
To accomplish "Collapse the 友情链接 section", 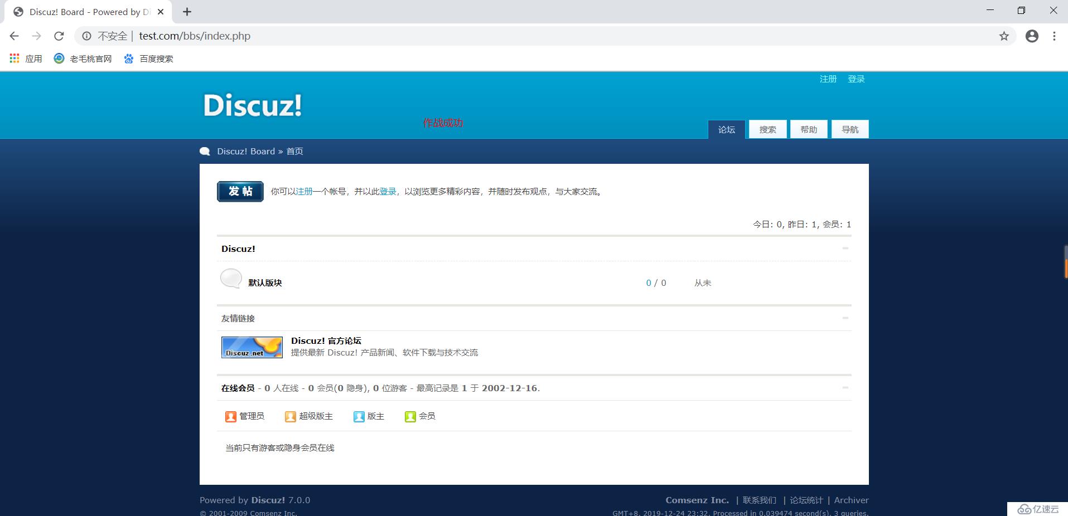I will point(845,318).
